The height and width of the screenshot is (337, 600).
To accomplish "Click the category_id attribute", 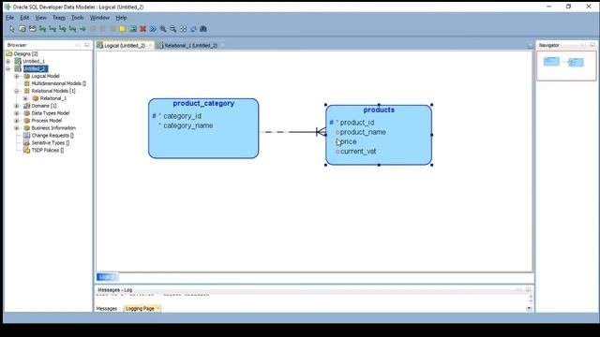I will click(x=182, y=116).
